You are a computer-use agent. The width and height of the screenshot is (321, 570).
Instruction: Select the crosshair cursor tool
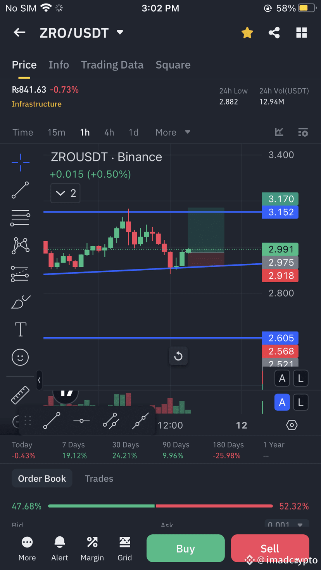pyautogui.click(x=20, y=163)
